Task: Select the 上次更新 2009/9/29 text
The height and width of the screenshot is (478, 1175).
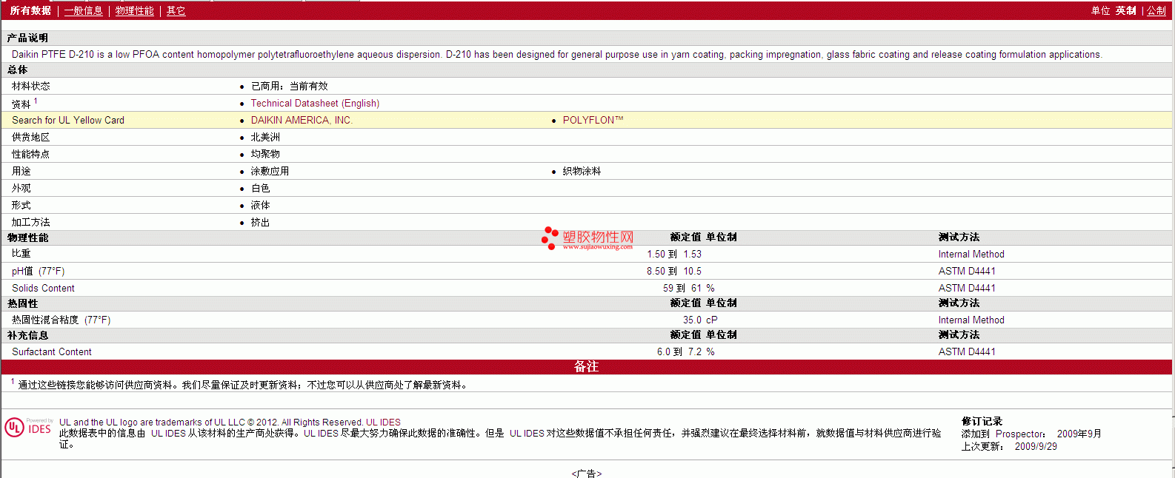Action: click(x=1009, y=446)
